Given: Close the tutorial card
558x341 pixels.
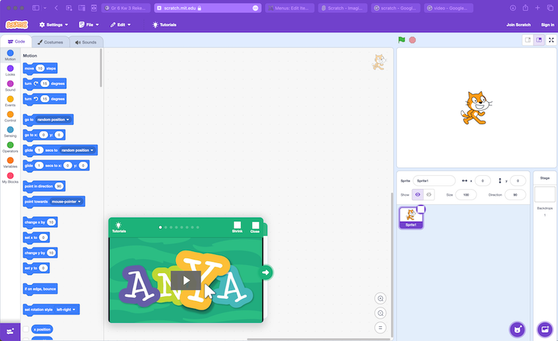Looking at the screenshot, I should 255,227.
